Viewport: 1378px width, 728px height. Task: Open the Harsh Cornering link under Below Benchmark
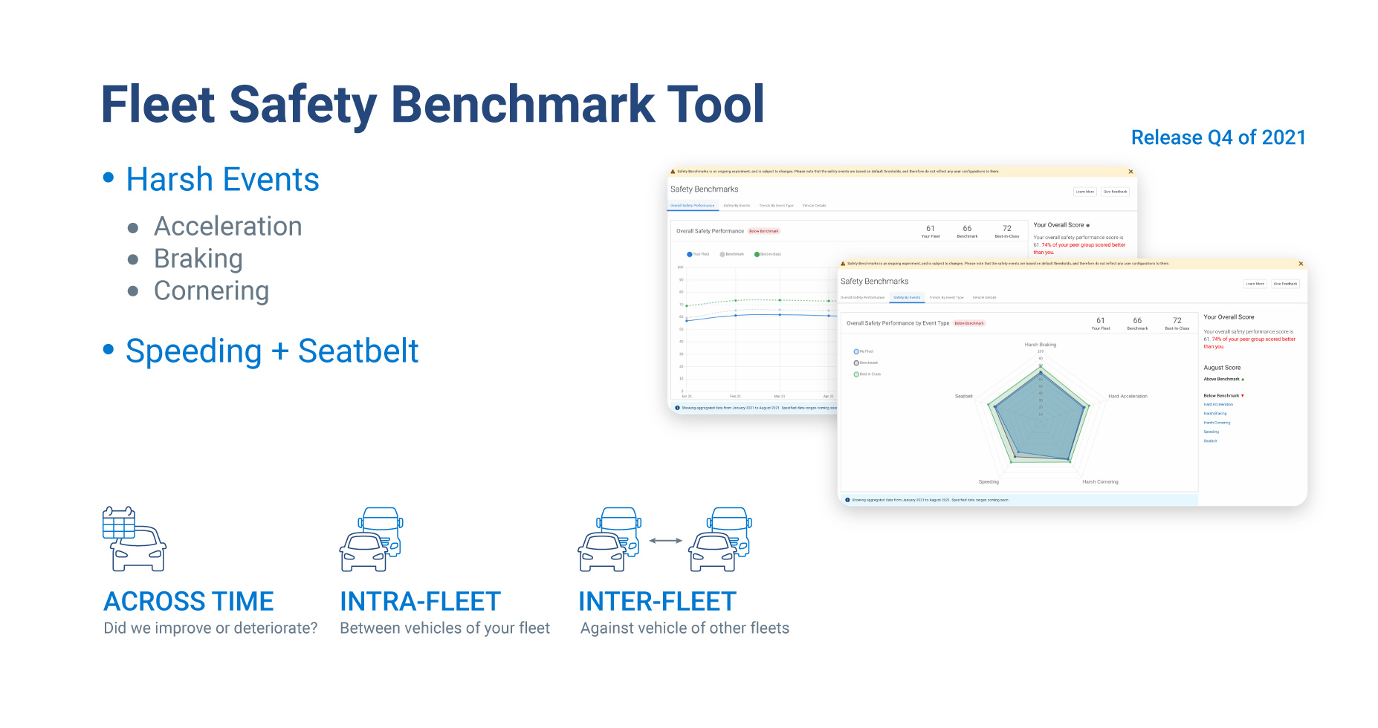[x=1217, y=423]
